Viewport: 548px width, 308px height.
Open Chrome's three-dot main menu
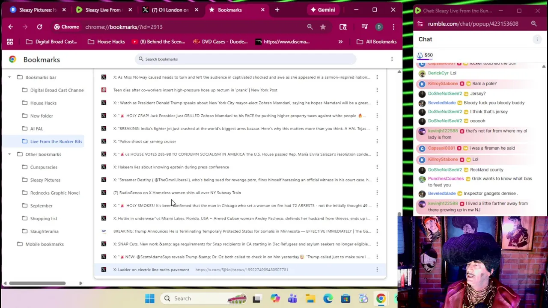(x=393, y=27)
